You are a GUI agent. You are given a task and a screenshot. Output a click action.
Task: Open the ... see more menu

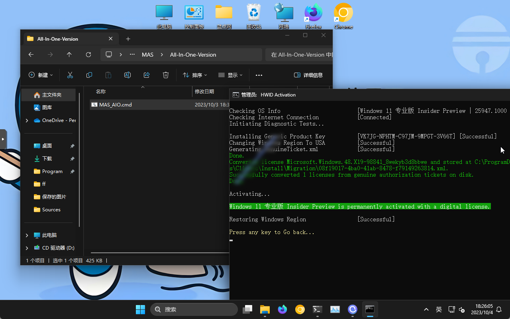(259, 75)
